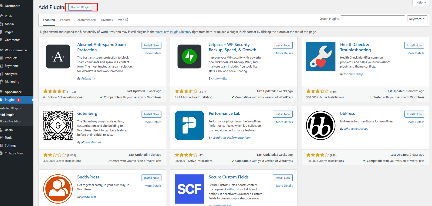Click inside the Search Plugins field

coord(373,19)
